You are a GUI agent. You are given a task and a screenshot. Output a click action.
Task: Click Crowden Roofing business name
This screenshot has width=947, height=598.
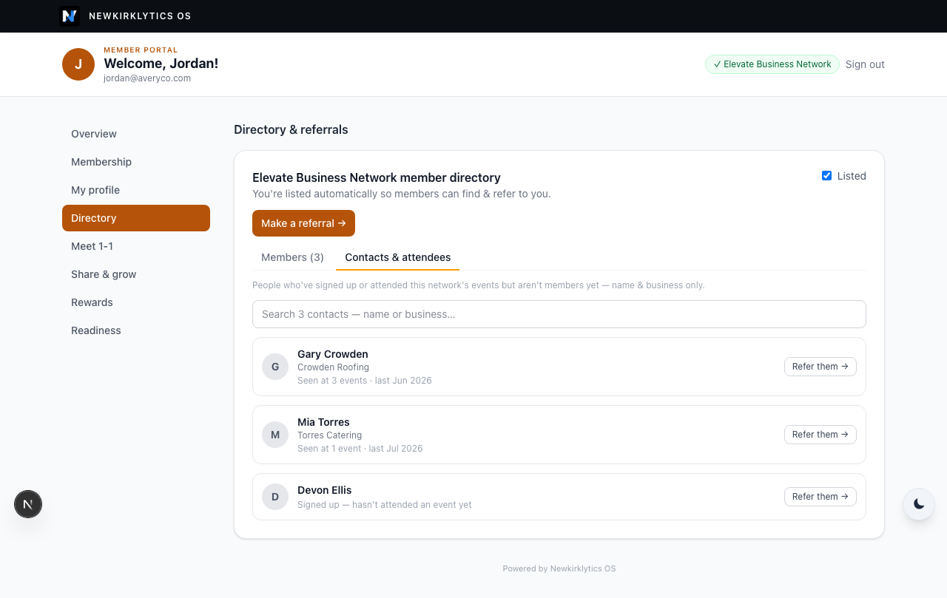333,367
